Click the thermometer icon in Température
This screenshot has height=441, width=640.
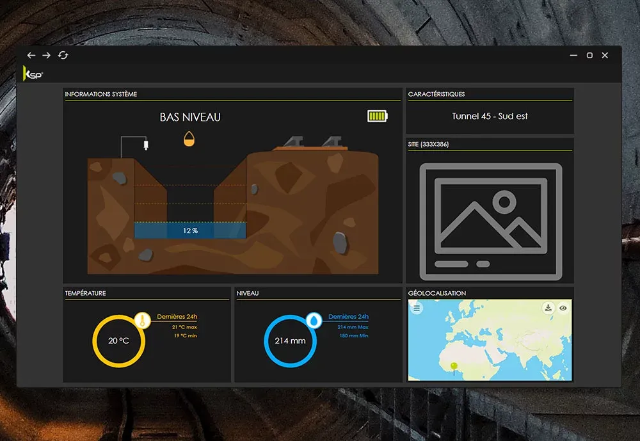142,321
